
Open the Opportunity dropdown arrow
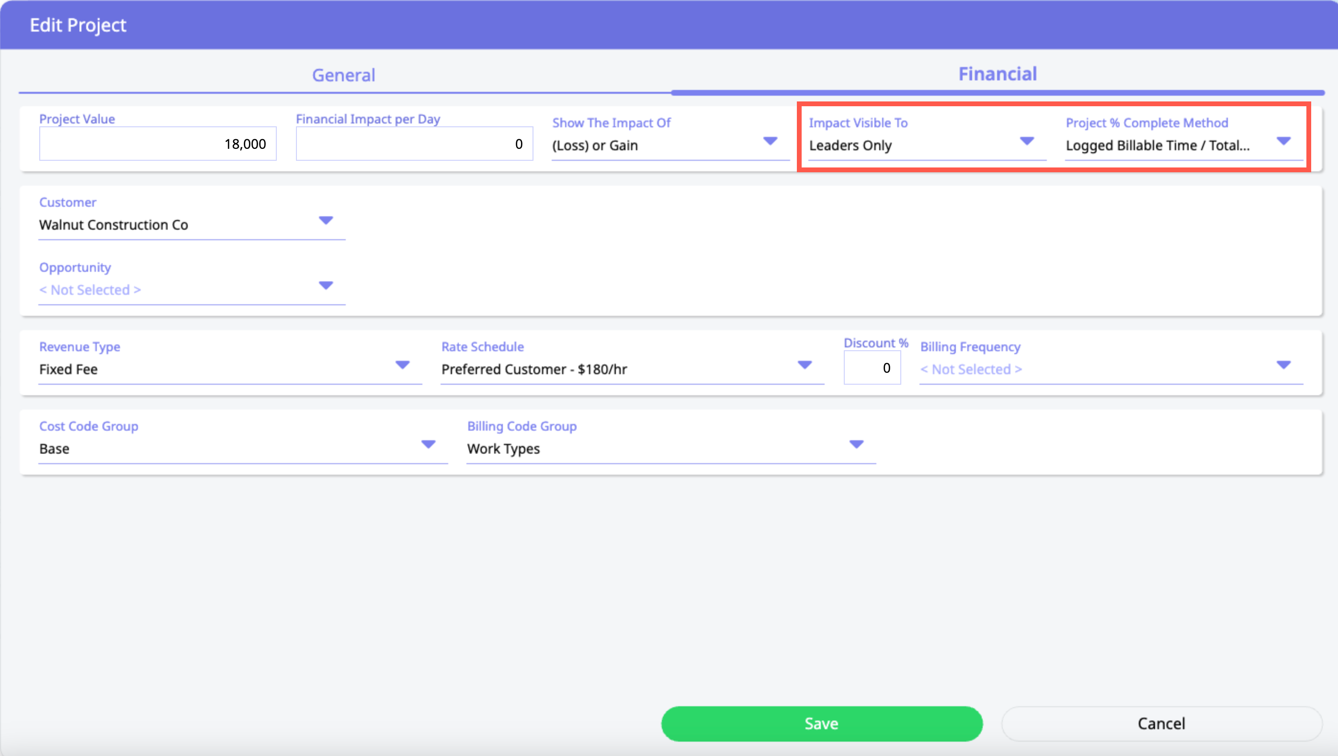[x=326, y=286]
